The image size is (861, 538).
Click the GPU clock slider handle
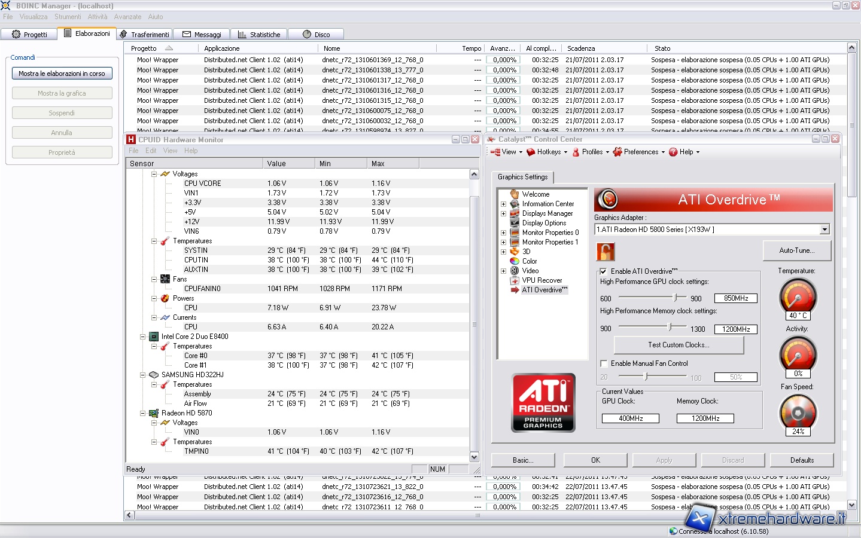676,298
